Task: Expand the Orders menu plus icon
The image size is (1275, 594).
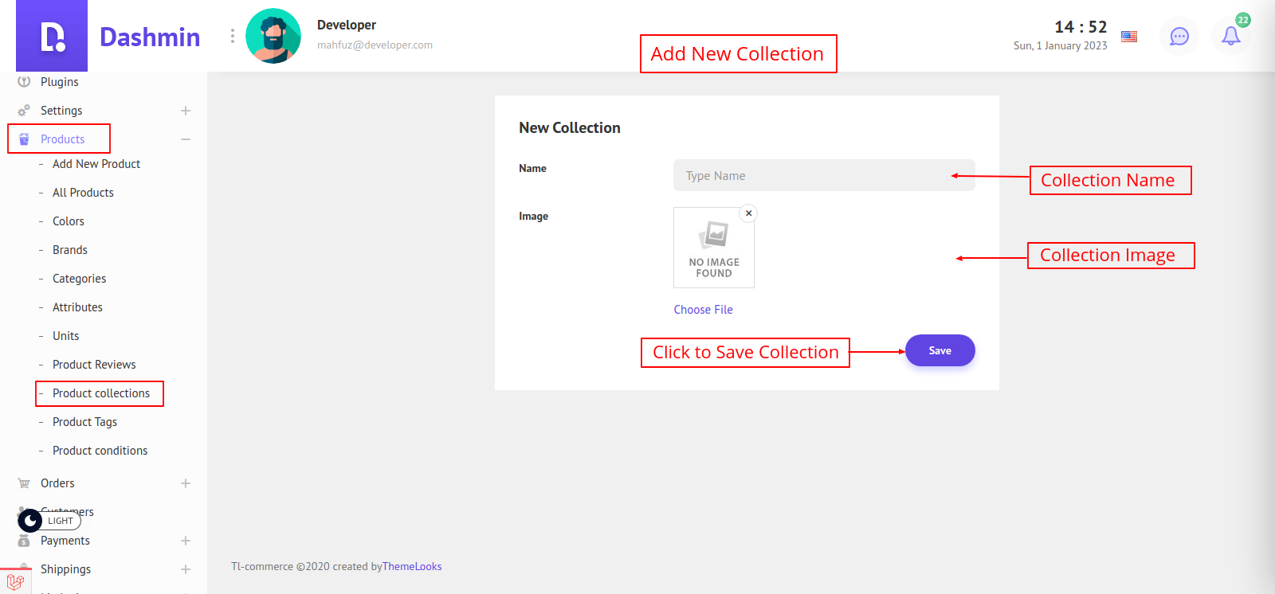Action: (x=186, y=483)
